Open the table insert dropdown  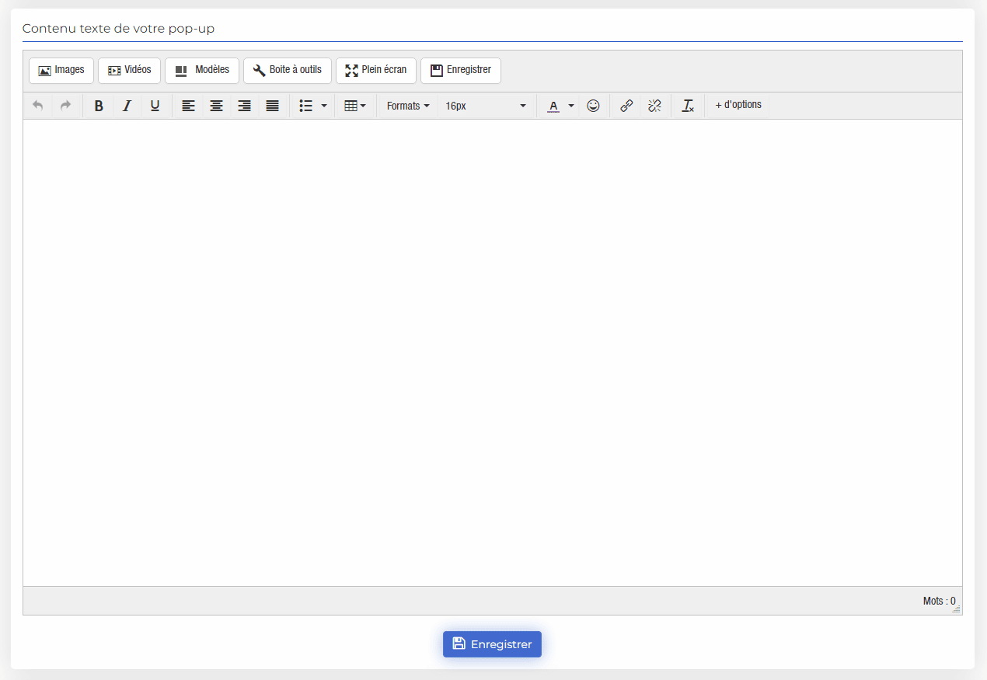coord(354,106)
